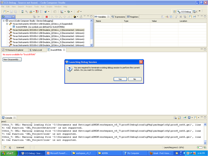Click the View Disassembly button
208x156 pixels.
coord(12,59)
